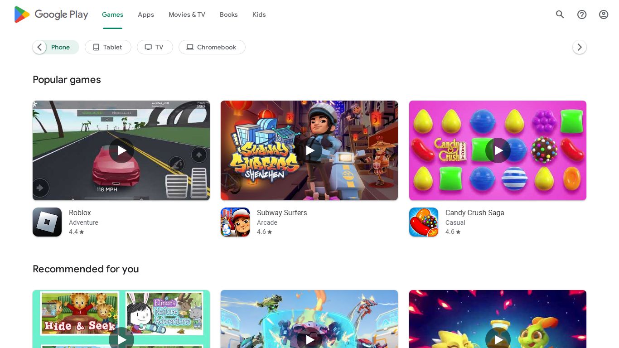Viewport: 619px width, 348px height.
Task: Select the Tablet device filter
Action: coord(108,47)
